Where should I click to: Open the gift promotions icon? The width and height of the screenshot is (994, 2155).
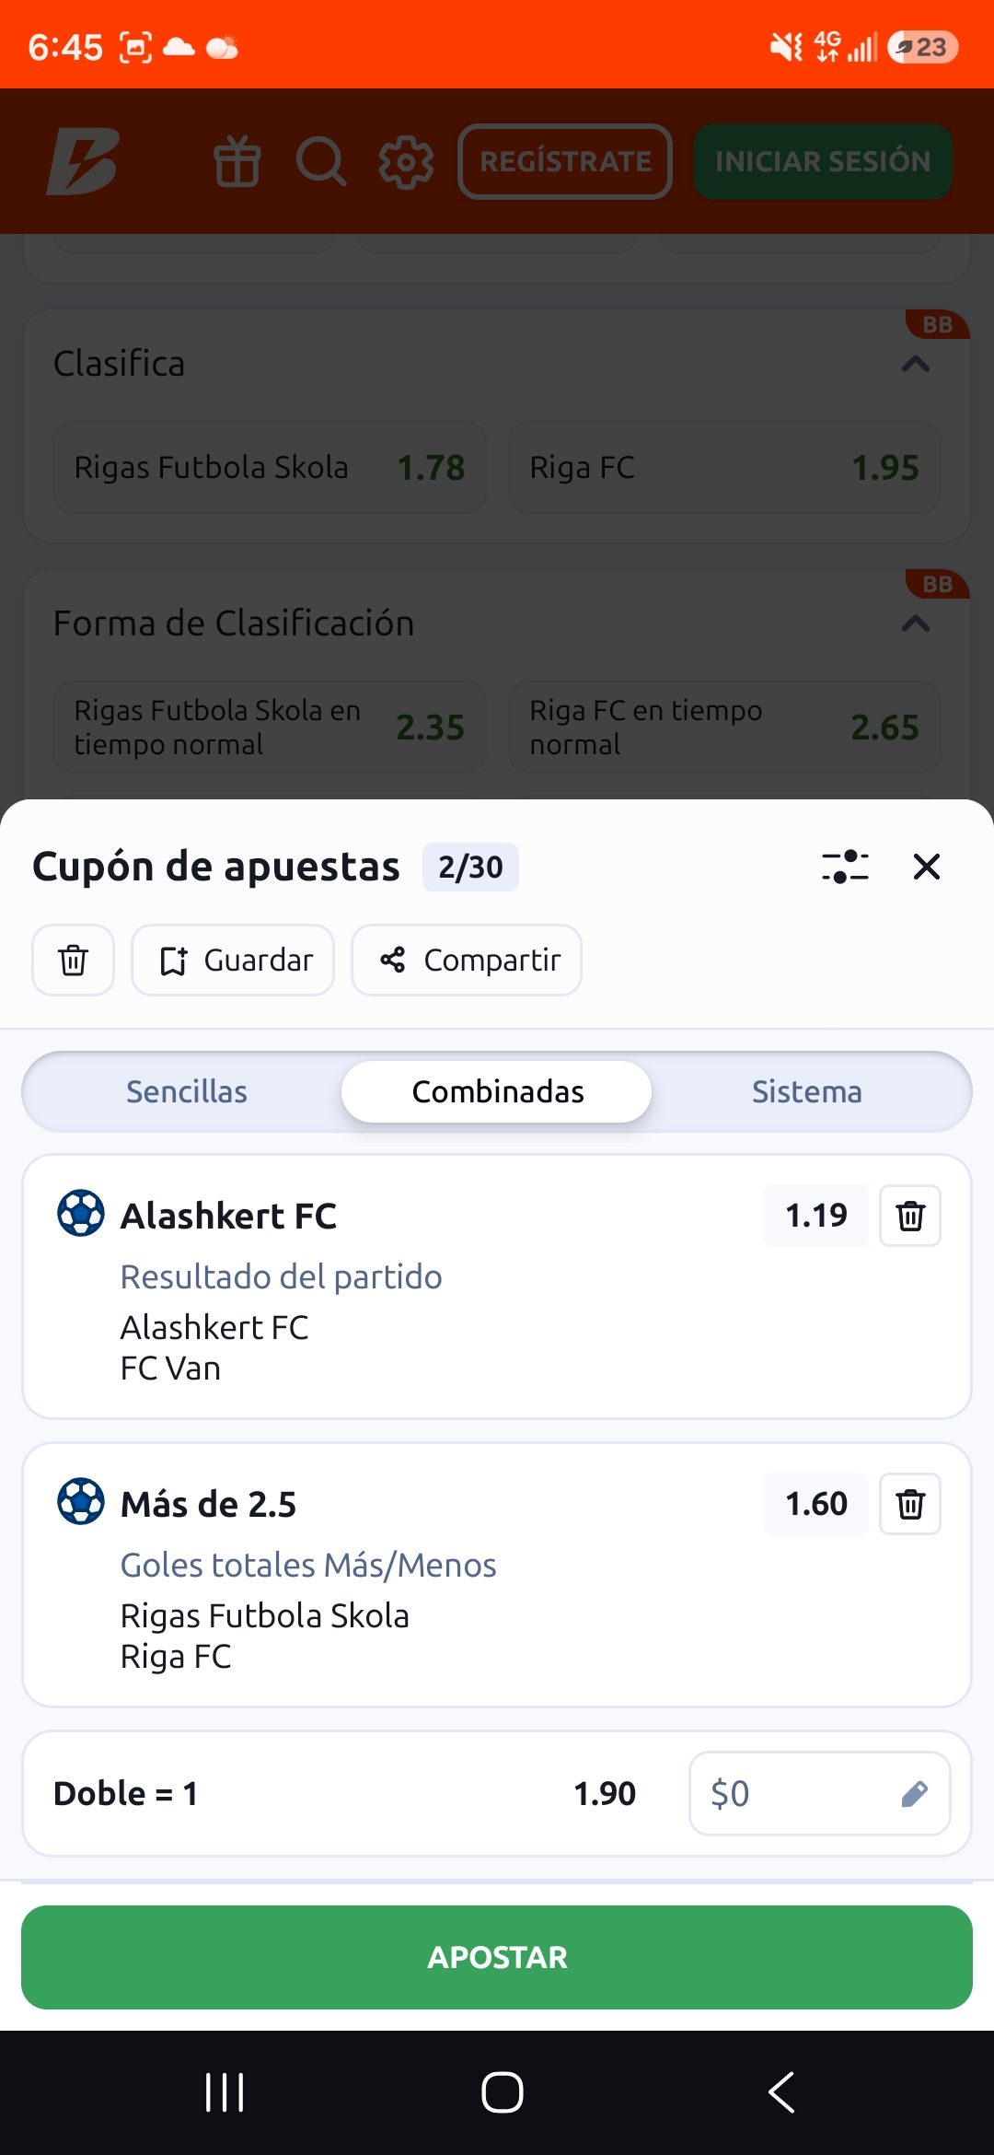point(237,161)
